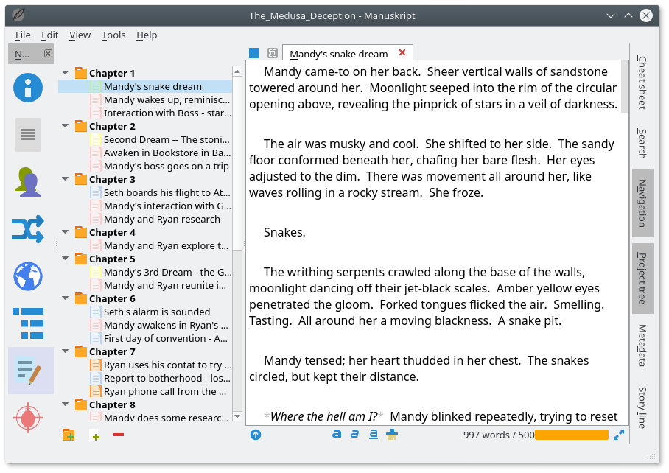Open the Tools menu

click(x=113, y=35)
